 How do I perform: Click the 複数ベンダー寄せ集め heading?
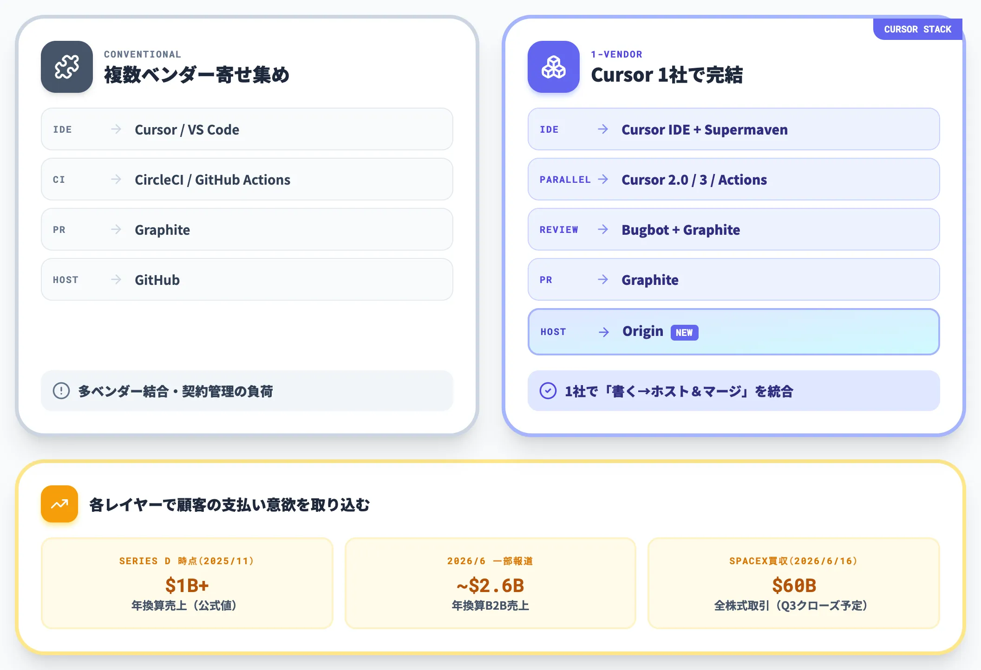[x=196, y=75]
